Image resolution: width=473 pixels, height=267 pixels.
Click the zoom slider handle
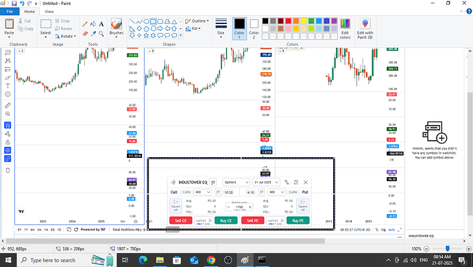[448, 248]
